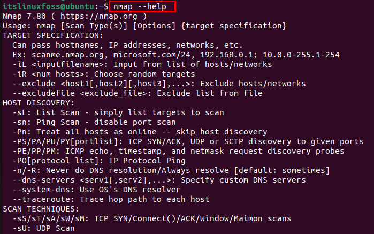Viewport: 374px width, 234px height.
Task: Click the --traceroute option line
Action: (111, 199)
